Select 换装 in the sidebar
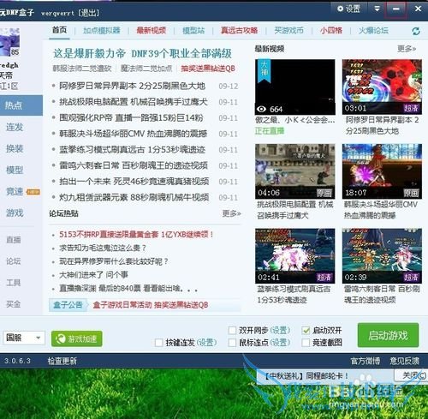 point(15,148)
